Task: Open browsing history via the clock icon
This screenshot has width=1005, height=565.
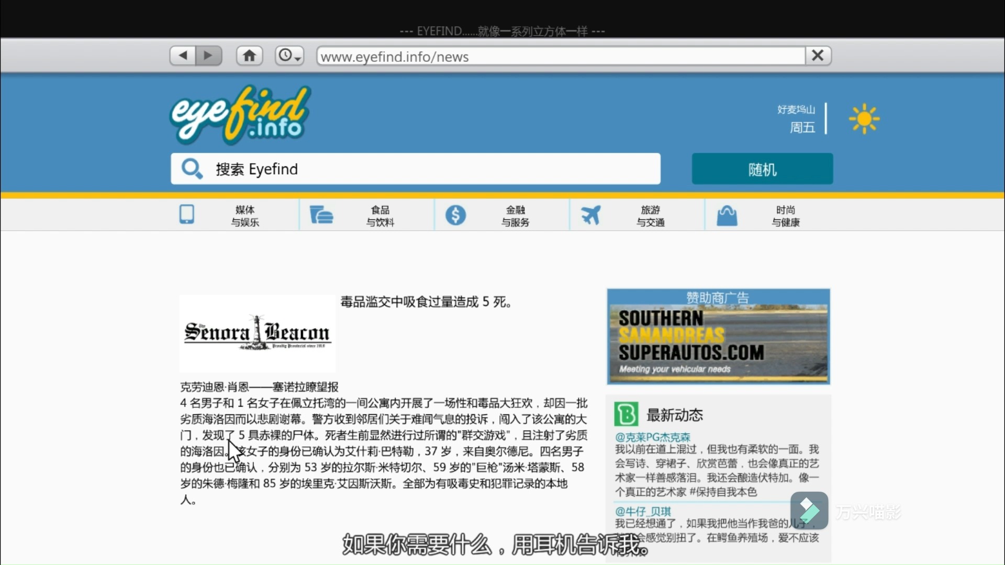Action: pos(286,55)
